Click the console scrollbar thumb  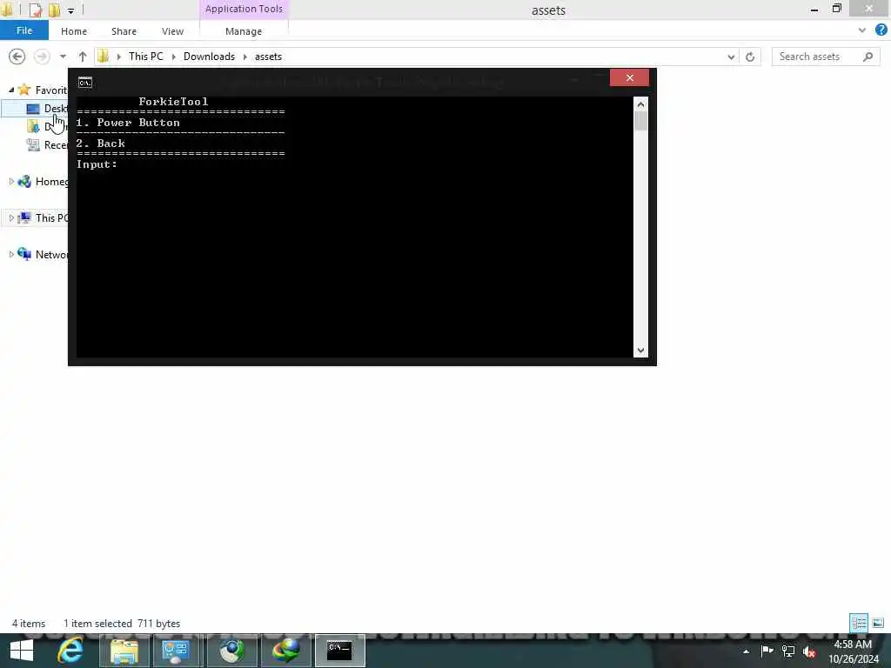click(x=640, y=120)
